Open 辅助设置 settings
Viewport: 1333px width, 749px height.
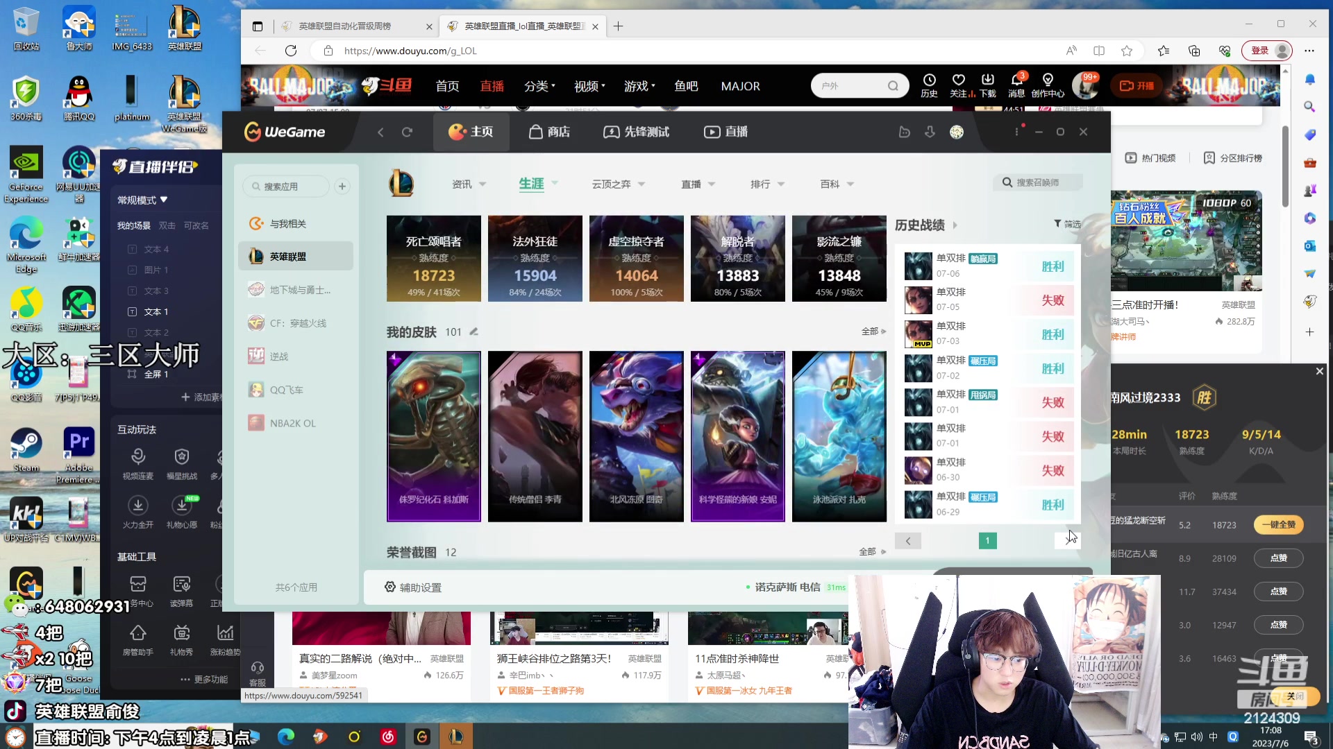(x=413, y=587)
